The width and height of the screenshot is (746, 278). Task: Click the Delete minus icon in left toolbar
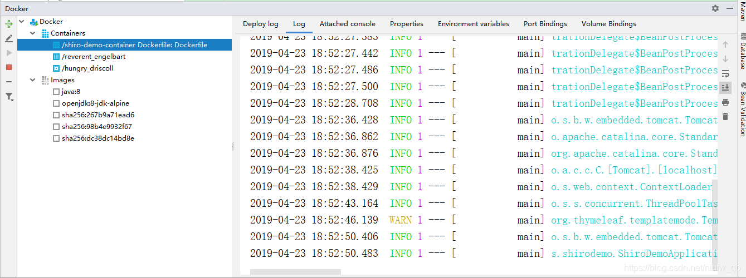pos(9,82)
